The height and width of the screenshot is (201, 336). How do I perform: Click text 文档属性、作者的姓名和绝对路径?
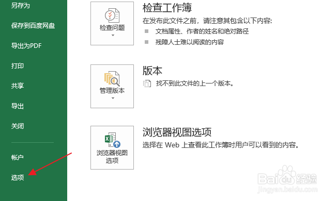click(202, 31)
